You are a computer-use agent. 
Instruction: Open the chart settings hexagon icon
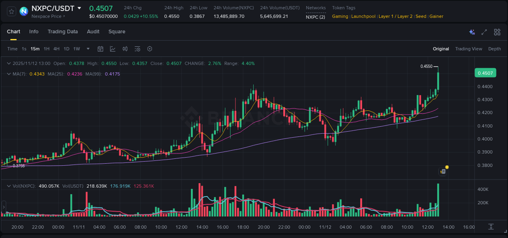point(150,49)
